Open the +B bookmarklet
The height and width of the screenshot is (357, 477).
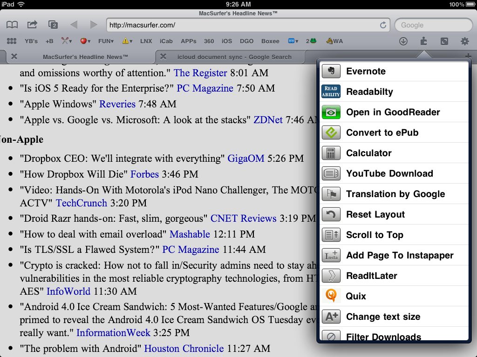[x=49, y=41]
